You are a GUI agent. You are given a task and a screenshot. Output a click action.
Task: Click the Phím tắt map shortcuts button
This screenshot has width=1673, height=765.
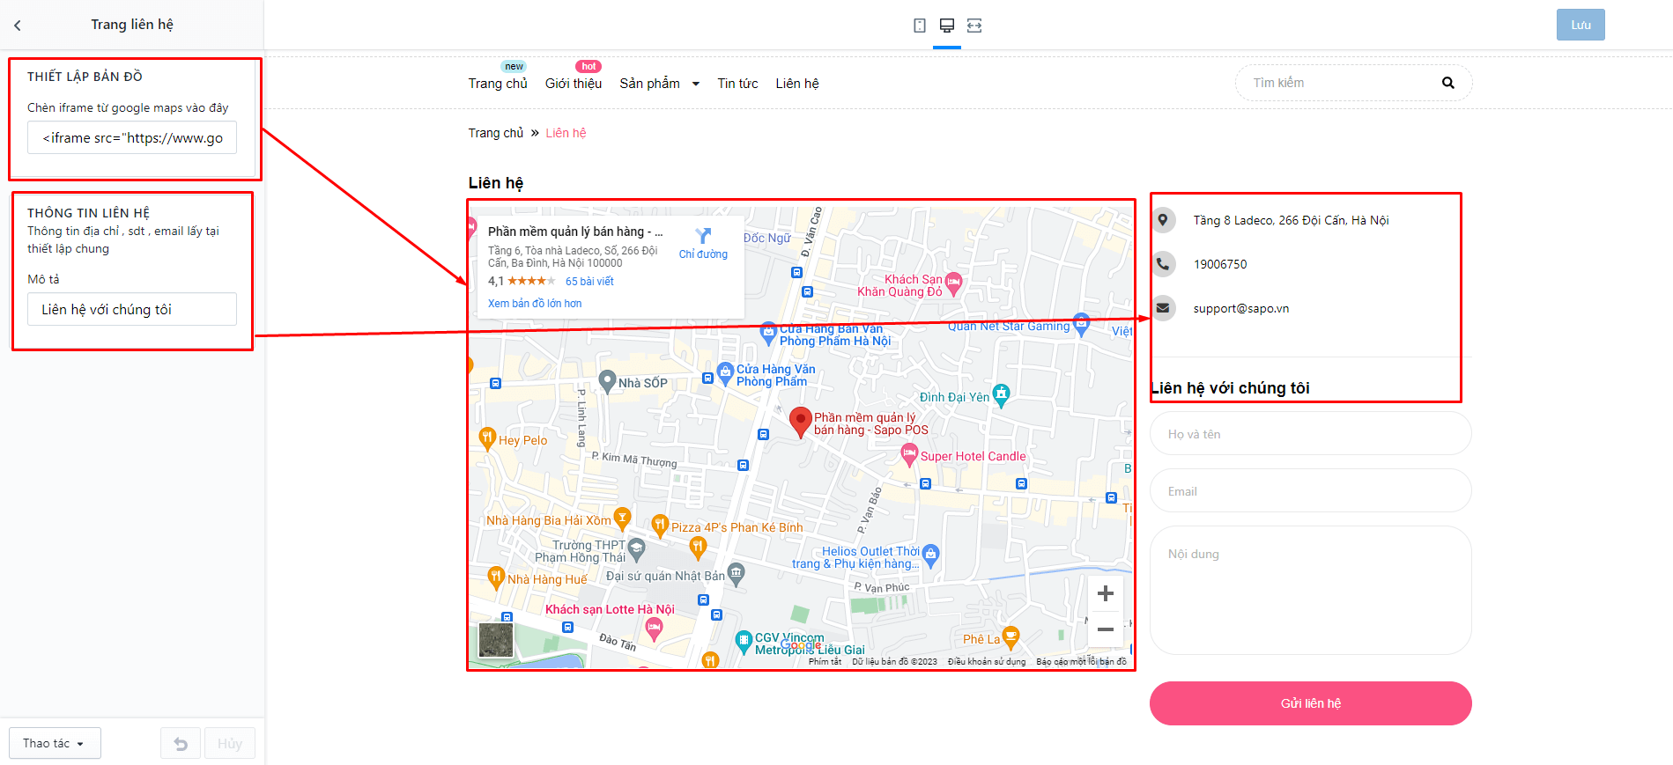pyautogui.click(x=825, y=662)
